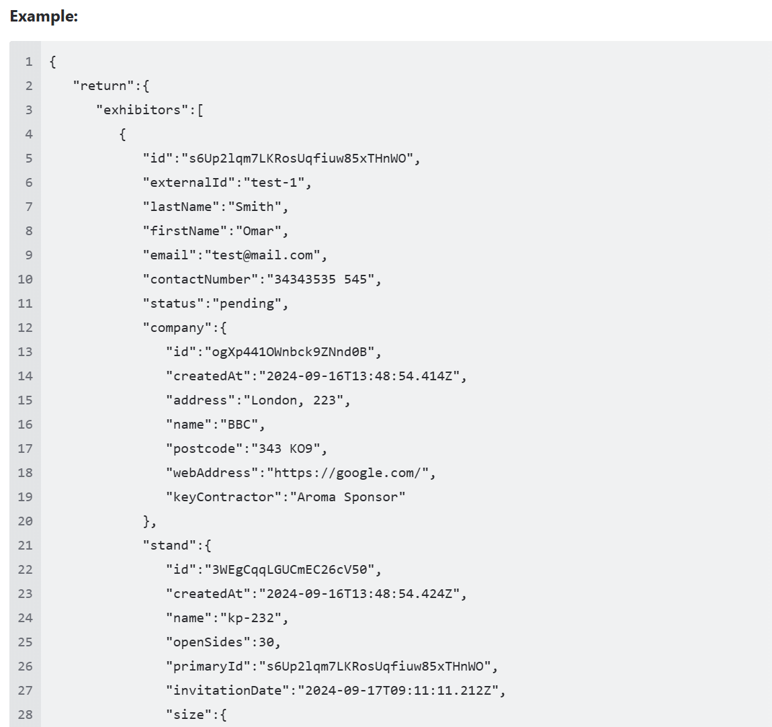Viewport: 772px width, 727px height.
Task: Click the webAddress https://google.com/ value
Action: pyautogui.click(x=348, y=472)
